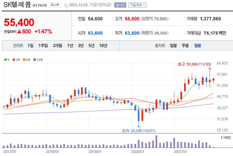Click the 봉차트 candle chart label
Screen dimensions: 233x156
tap(160, 45)
